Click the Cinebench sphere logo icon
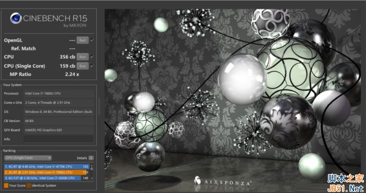The height and width of the screenshot is (193, 366). coord(16,18)
